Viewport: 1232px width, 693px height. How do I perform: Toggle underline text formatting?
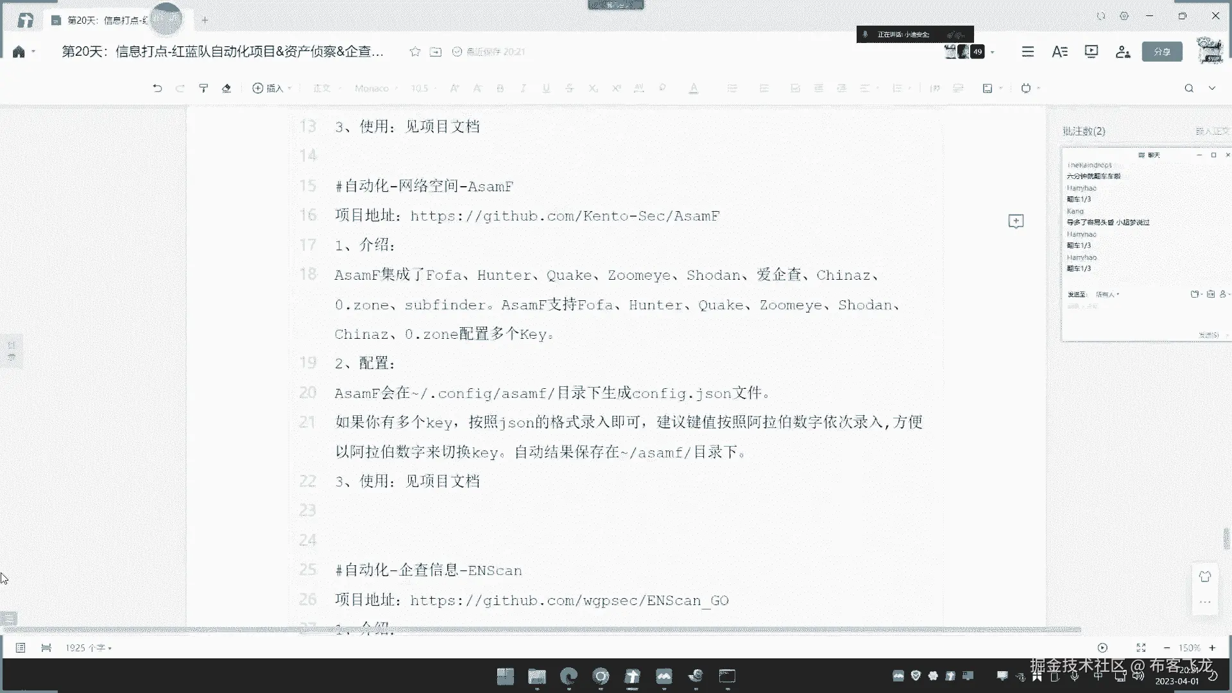pos(546,89)
